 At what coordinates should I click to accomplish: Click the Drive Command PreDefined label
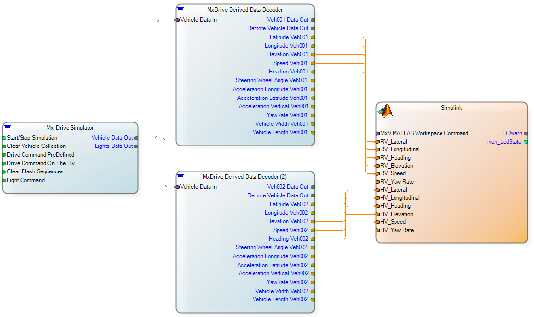[41, 155]
